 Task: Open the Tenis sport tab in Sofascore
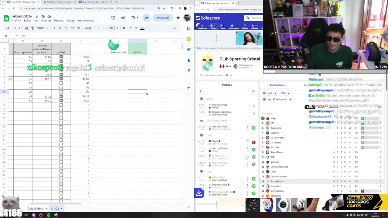coord(223,27)
